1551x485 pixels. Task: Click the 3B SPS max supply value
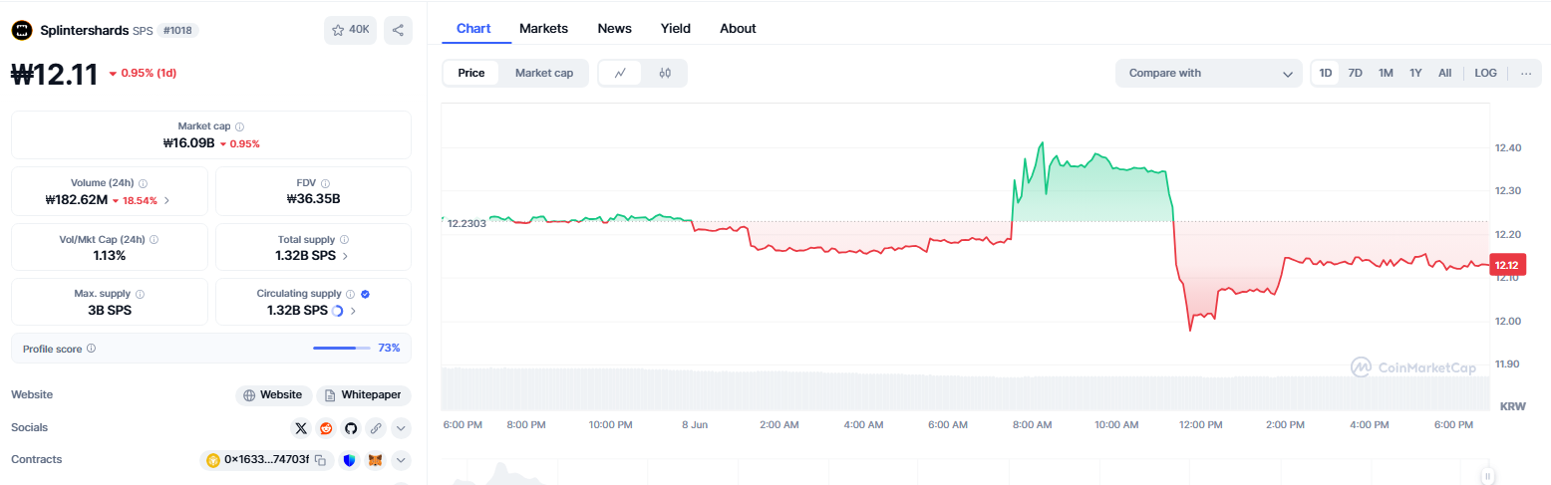click(x=110, y=311)
